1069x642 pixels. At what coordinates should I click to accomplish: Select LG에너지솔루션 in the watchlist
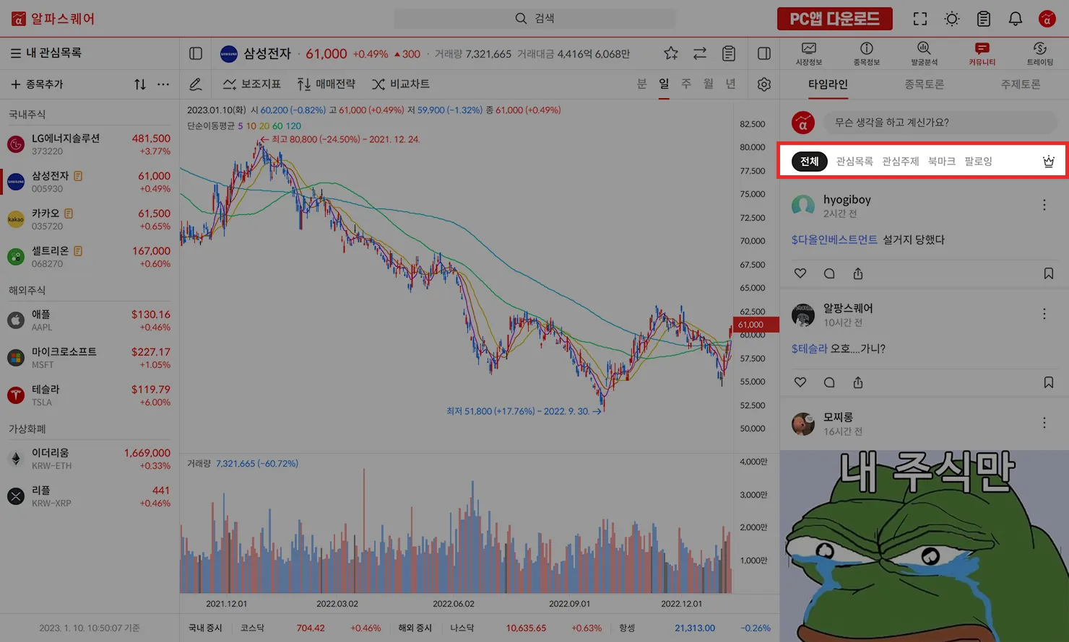point(89,144)
